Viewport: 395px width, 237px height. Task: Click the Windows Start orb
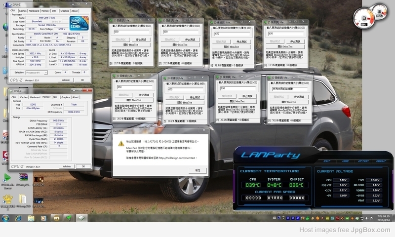coord(4,218)
